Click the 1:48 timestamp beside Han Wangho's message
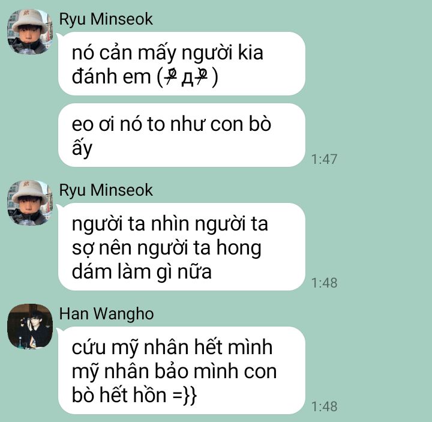The height and width of the screenshot is (422, 432). tap(324, 406)
